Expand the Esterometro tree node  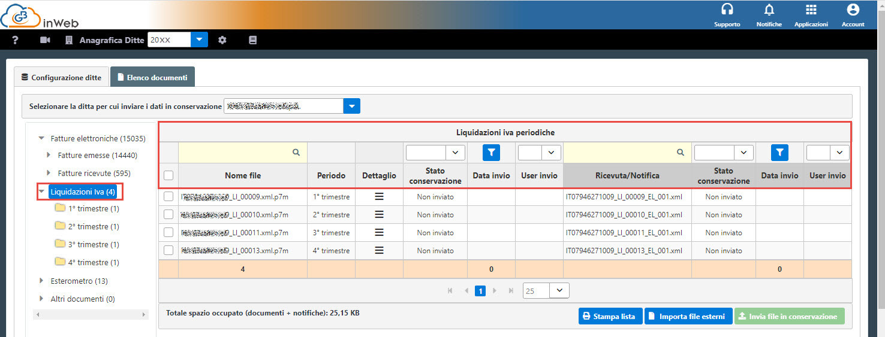[x=41, y=281]
